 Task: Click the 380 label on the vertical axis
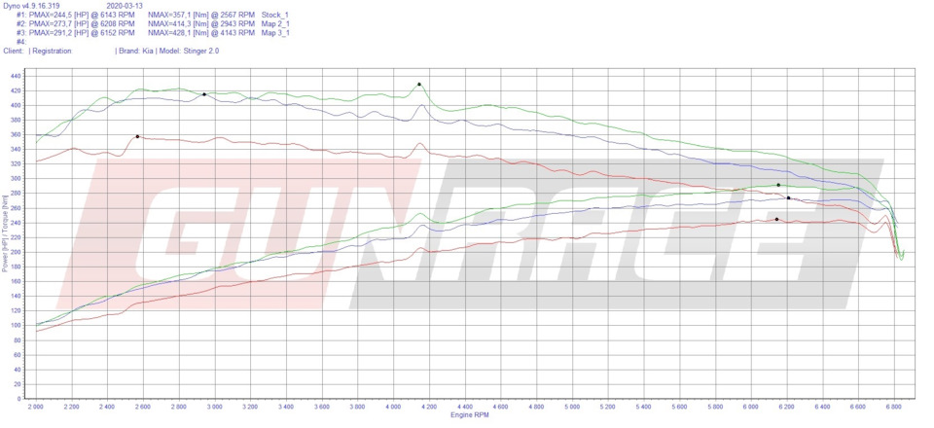(x=16, y=121)
